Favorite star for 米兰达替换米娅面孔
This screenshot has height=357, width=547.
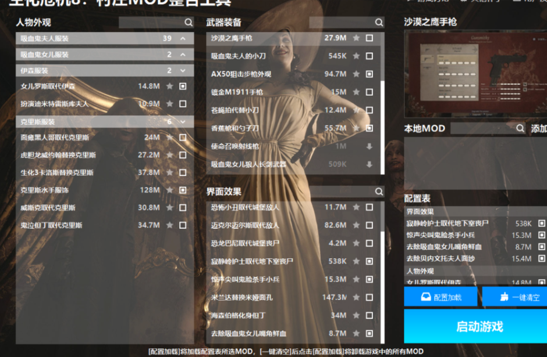point(356,297)
